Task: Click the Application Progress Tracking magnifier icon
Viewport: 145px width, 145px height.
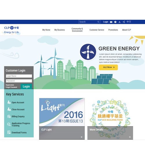Action: [x=9, y=124]
